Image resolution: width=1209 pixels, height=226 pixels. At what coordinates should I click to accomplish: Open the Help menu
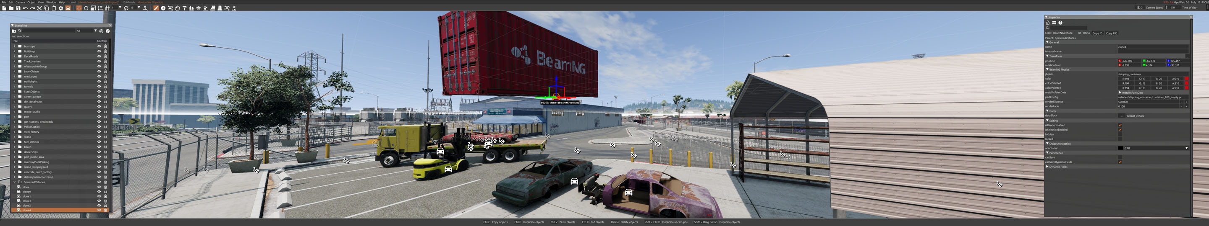click(61, 3)
